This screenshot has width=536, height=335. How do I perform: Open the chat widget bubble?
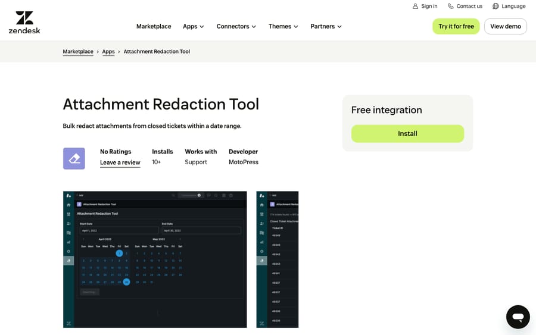pyautogui.click(x=518, y=317)
